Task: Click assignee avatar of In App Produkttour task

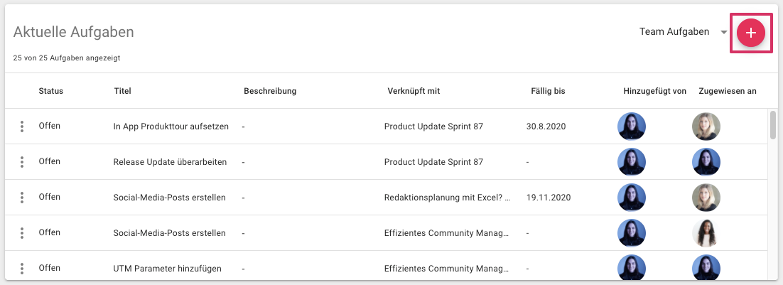Action: click(706, 127)
